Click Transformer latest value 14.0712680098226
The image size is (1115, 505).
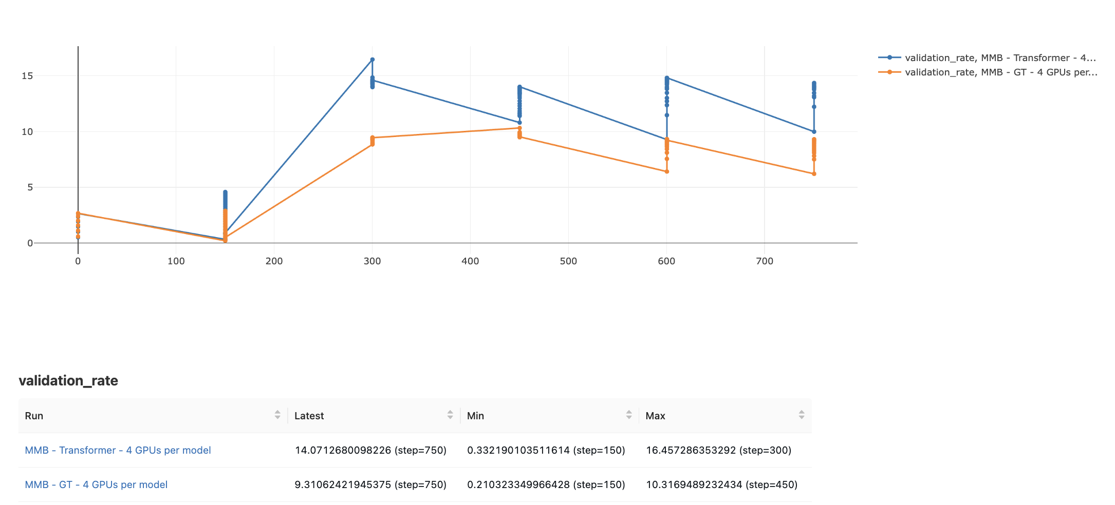click(370, 450)
